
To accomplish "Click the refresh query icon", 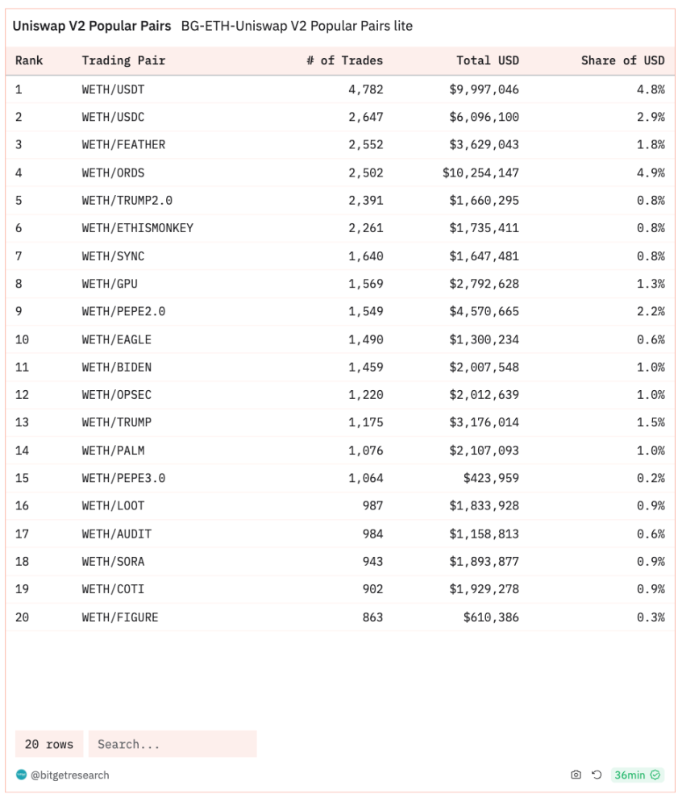I will point(597,775).
